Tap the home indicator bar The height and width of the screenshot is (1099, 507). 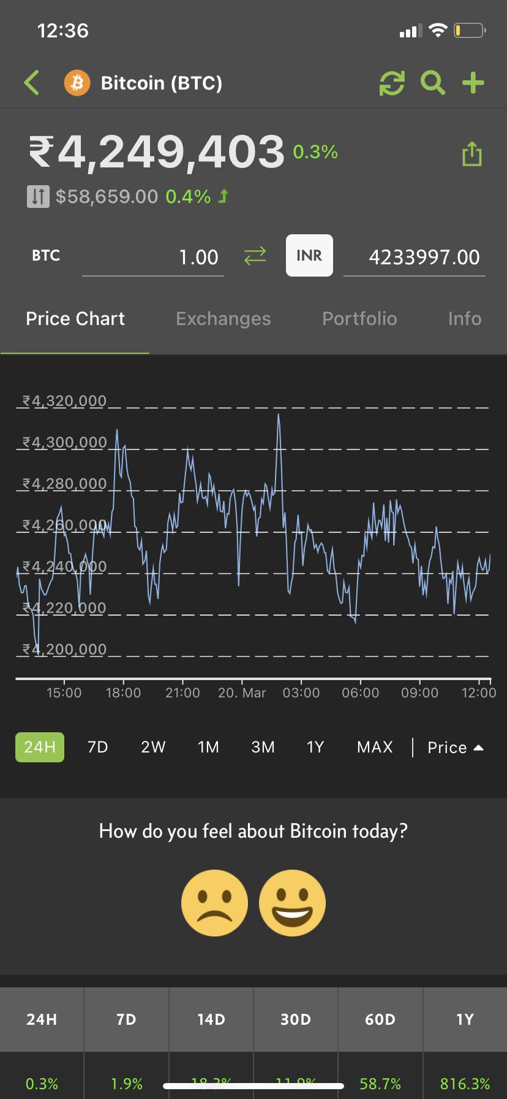[254, 1086]
